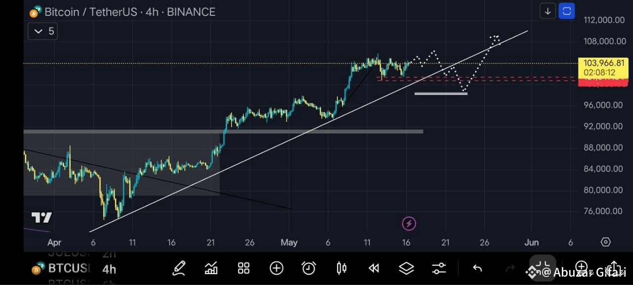Open the four-squares layout templates icon

tap(244, 268)
